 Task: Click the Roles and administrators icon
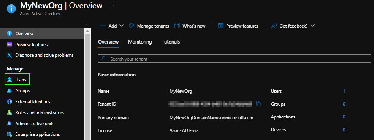pos(10,112)
